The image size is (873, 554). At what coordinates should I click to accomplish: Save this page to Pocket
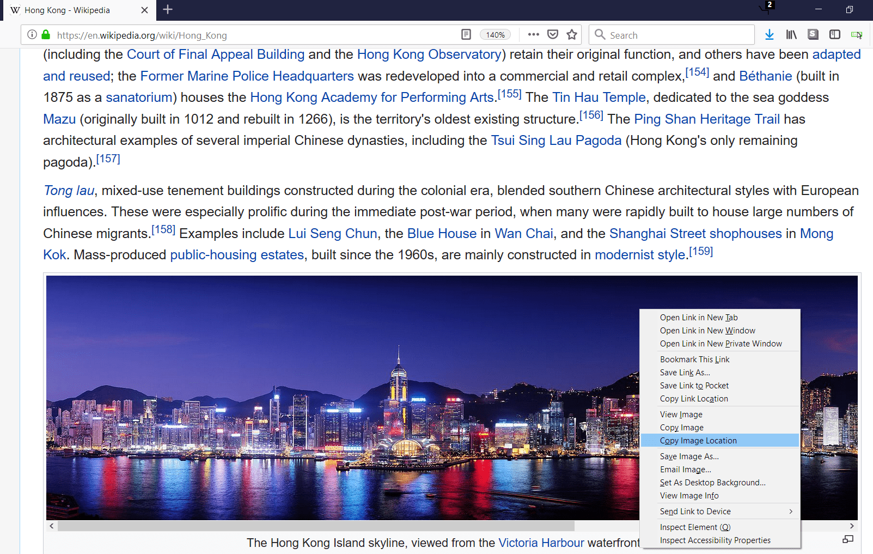553,34
